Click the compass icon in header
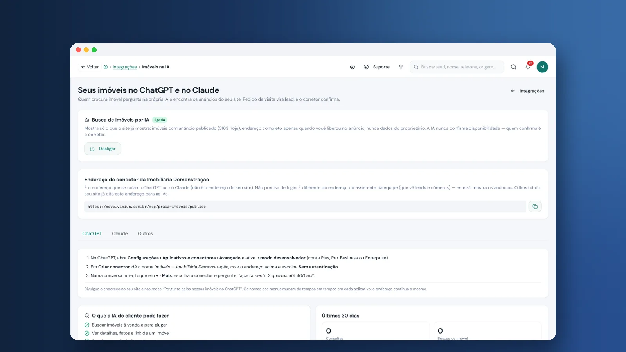 pos(353,67)
